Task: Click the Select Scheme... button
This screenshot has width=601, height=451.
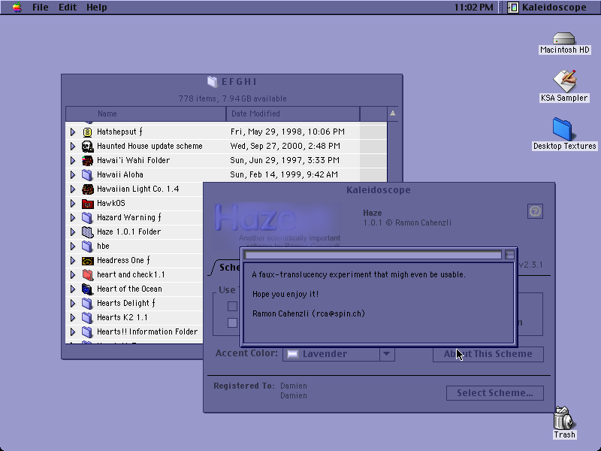Action: coord(495,393)
